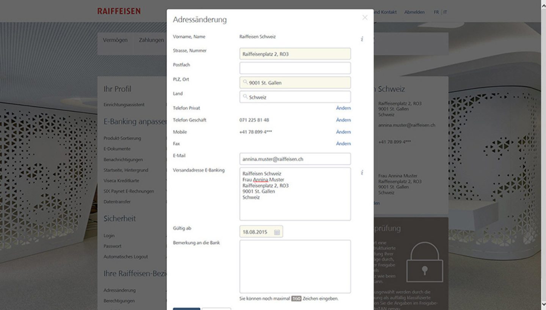Click Ändern for Telefon Privat
The image size is (546, 310).
pos(343,108)
